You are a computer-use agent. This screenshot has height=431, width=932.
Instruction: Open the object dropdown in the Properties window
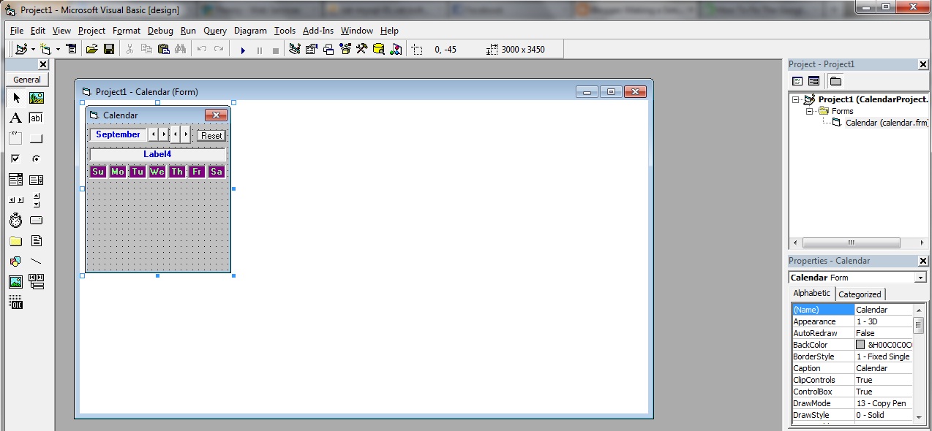[x=922, y=277]
